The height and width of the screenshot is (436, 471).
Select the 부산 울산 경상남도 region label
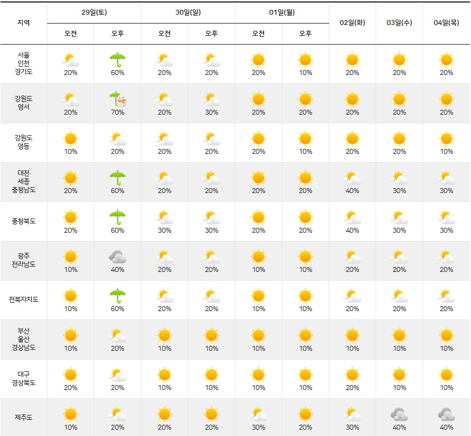click(23, 339)
